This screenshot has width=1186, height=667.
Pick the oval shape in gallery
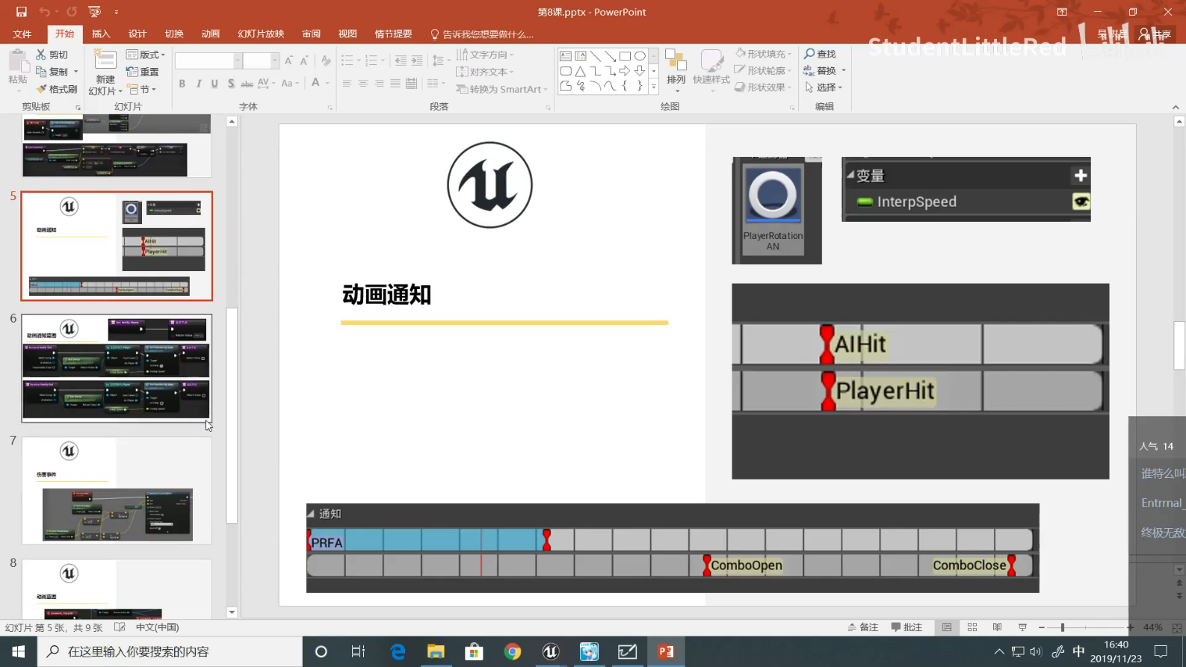tap(640, 56)
